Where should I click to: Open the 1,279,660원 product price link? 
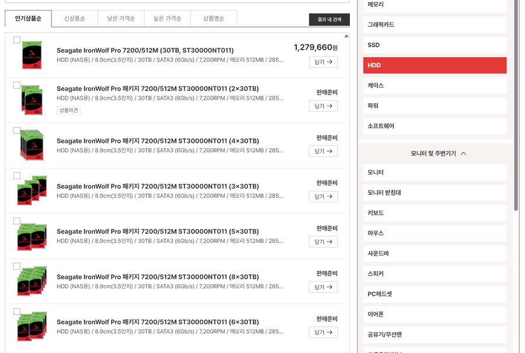point(317,46)
